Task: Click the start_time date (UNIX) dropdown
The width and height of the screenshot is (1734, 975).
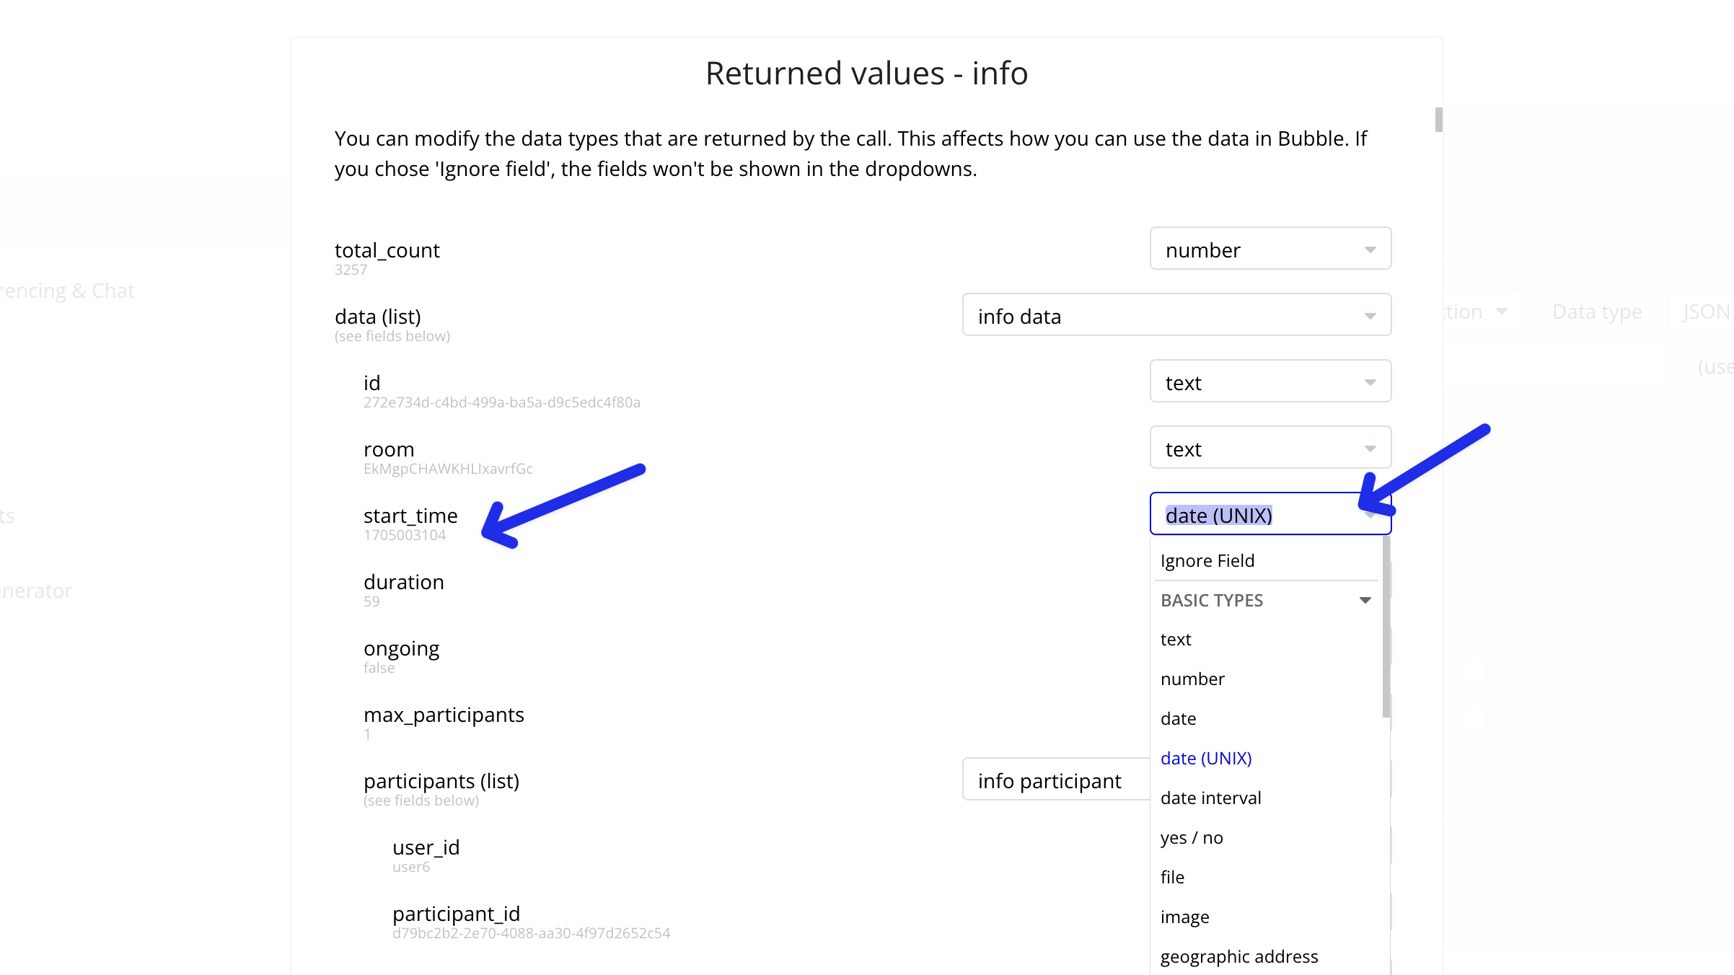Action: click(x=1269, y=515)
